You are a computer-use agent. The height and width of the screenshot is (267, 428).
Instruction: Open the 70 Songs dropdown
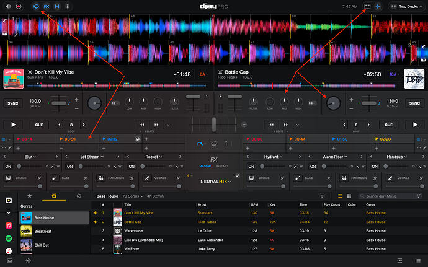(x=133, y=196)
